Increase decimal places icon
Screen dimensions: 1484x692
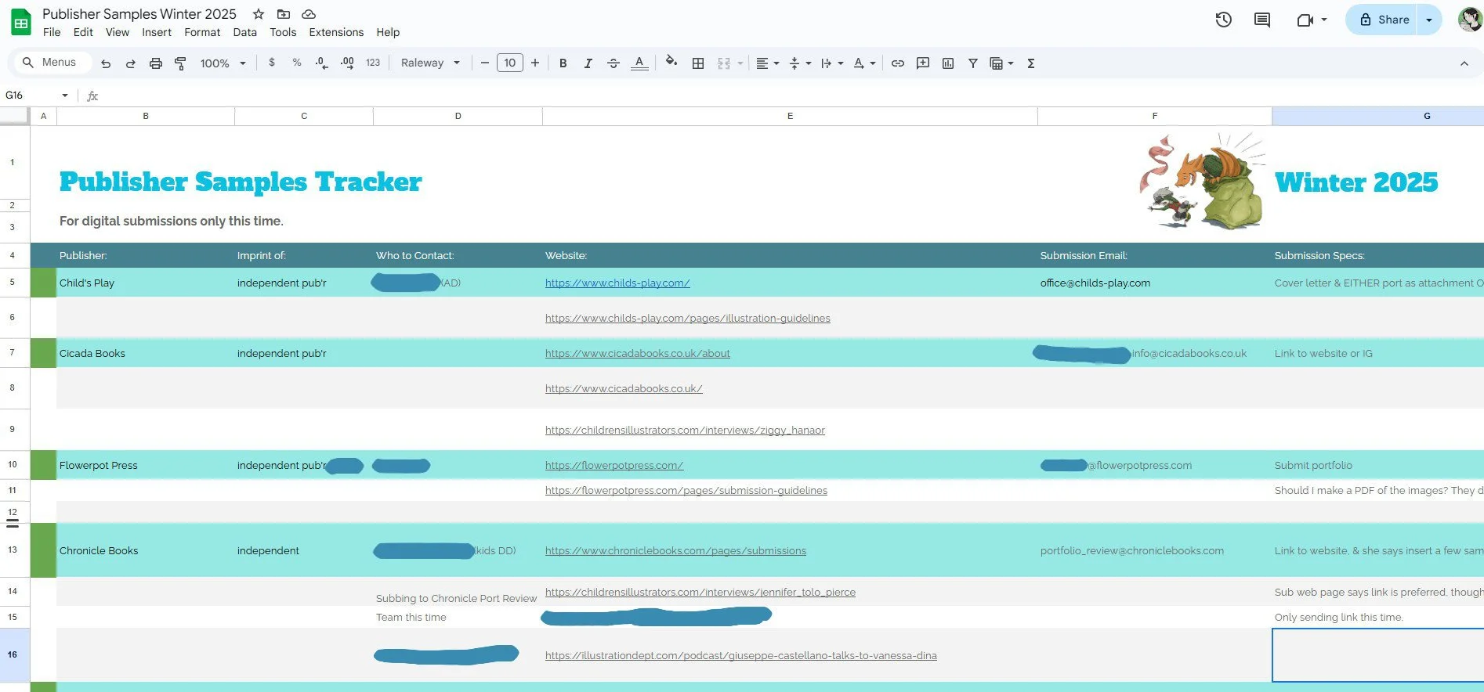pyautogui.click(x=347, y=63)
